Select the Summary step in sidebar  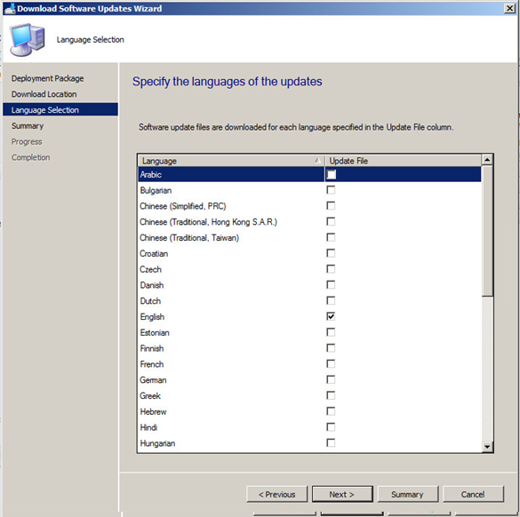(x=28, y=126)
